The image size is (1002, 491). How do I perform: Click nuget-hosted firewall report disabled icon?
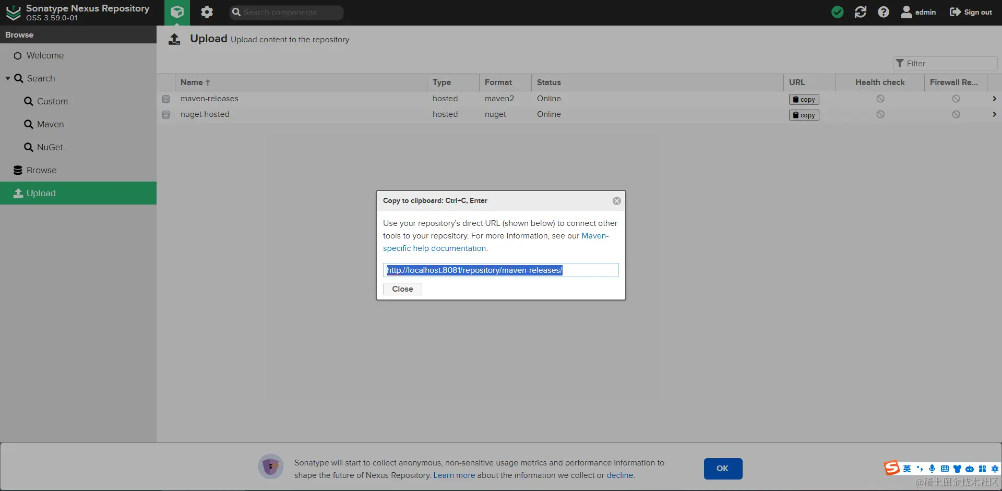tap(956, 114)
